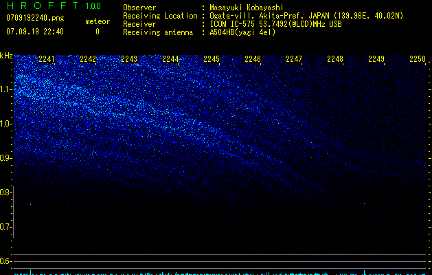Click the 2247 time marker
Viewport: 432px width, 275px height.
point(294,59)
